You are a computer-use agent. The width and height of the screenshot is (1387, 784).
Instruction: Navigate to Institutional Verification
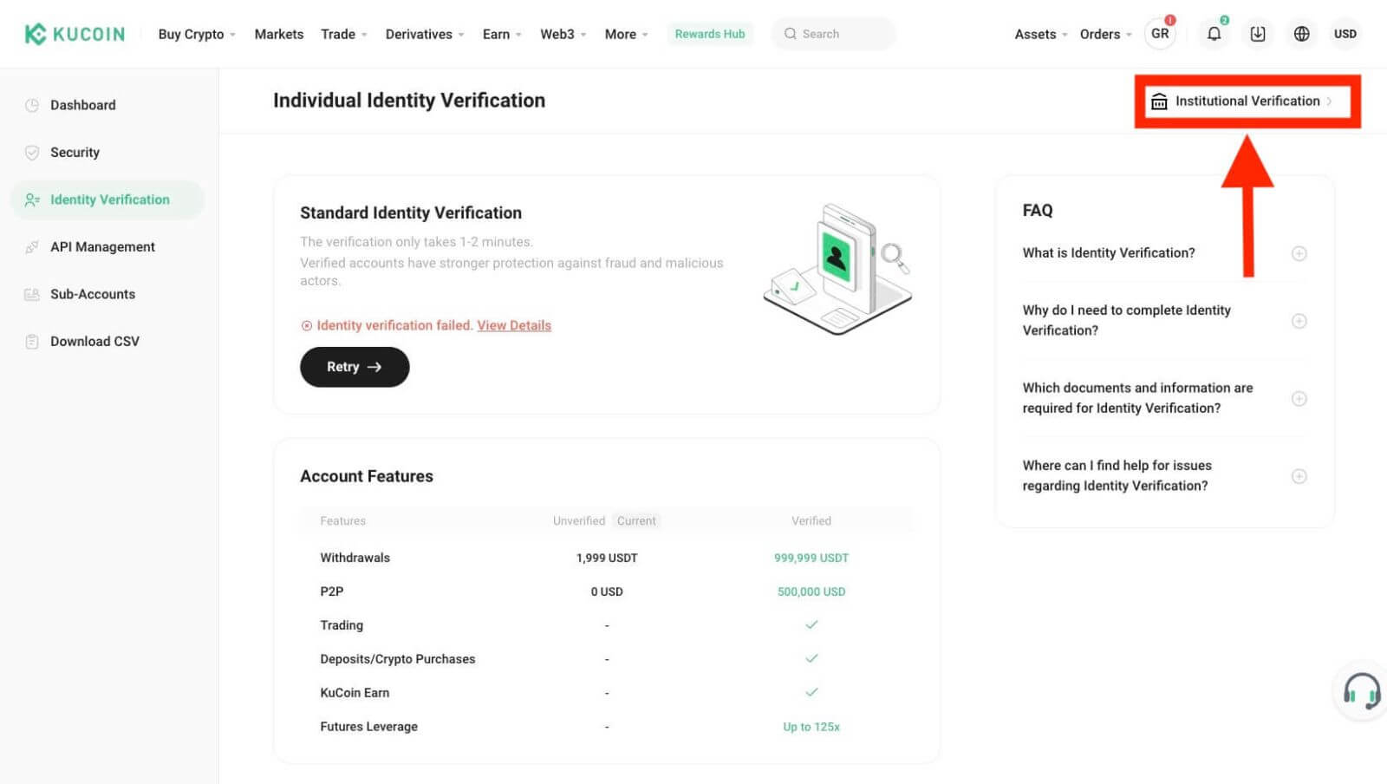[1247, 101]
